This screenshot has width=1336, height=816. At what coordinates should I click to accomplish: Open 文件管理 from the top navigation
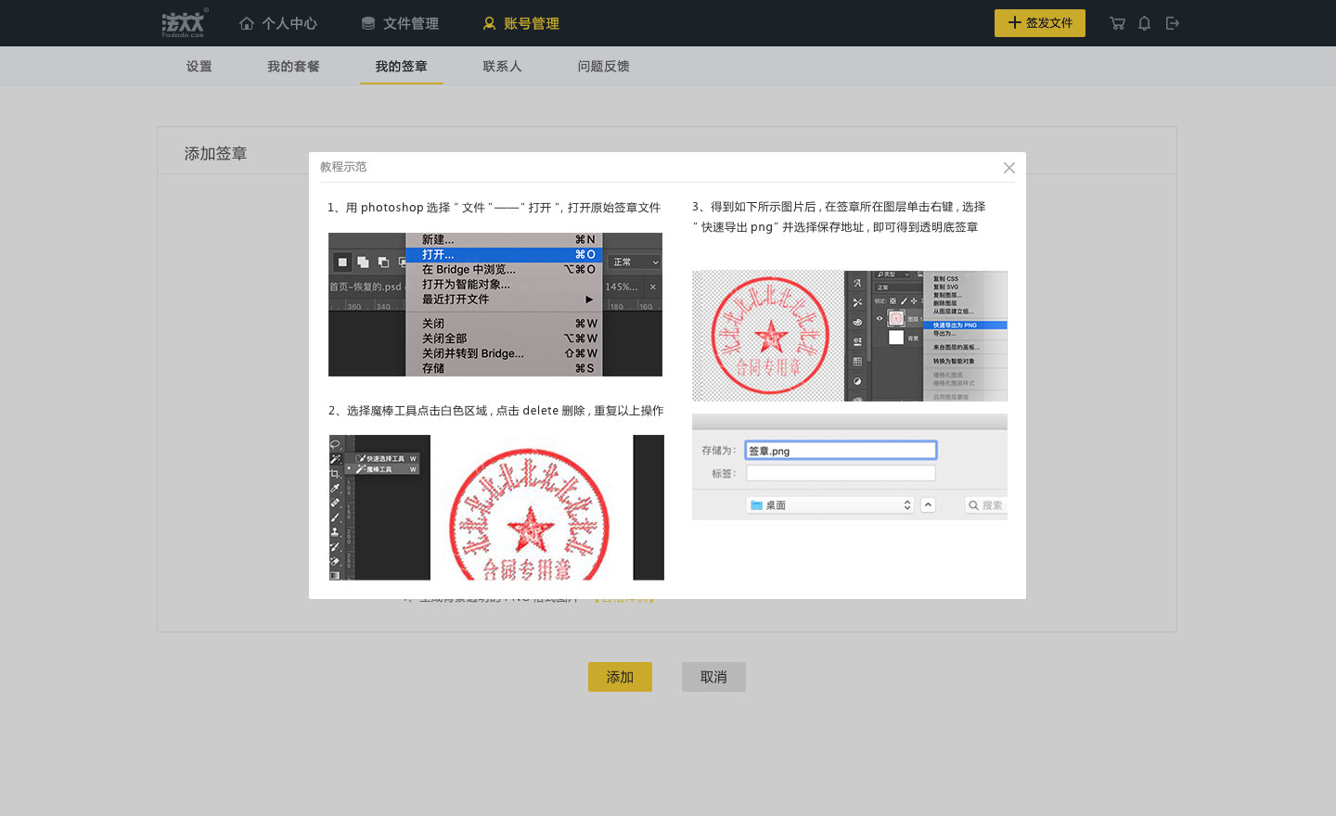pos(400,23)
